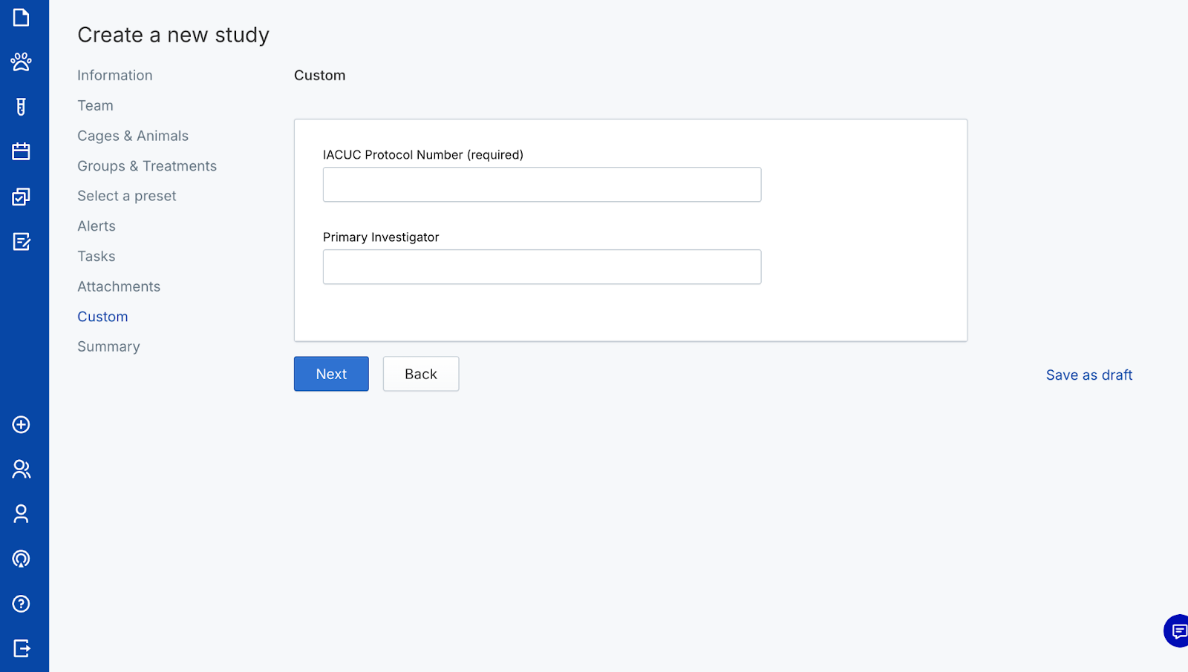Open the calendar icon in sidebar
This screenshot has width=1188, height=672.
tap(21, 151)
